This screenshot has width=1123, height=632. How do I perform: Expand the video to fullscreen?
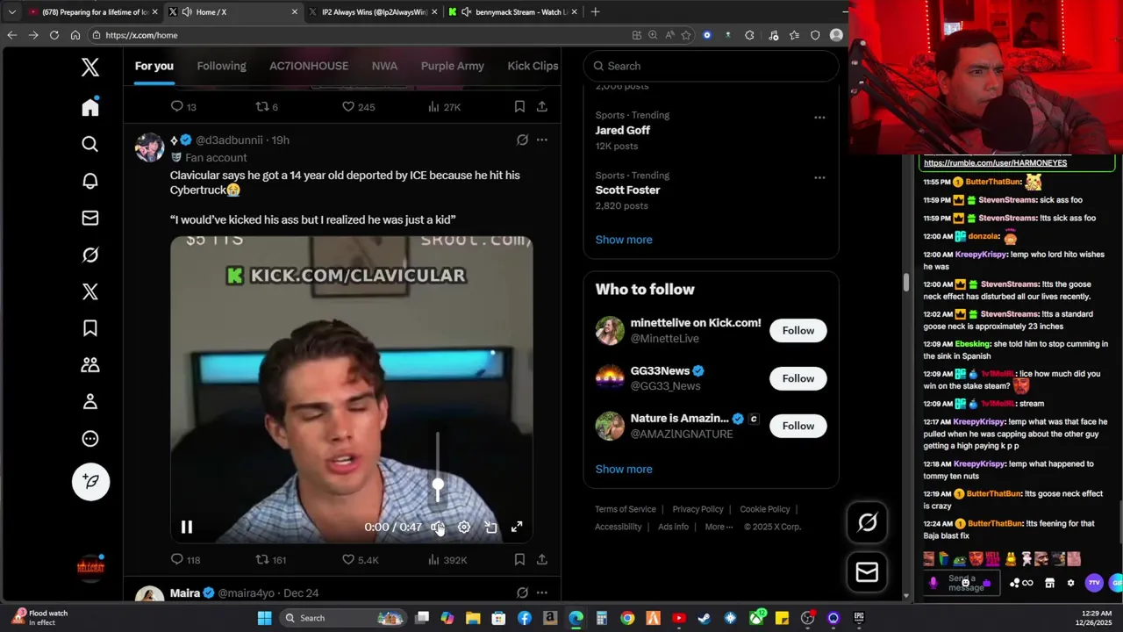[x=517, y=527]
